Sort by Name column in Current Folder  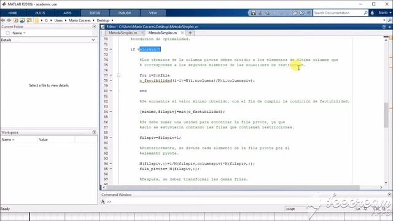(x=19, y=33)
